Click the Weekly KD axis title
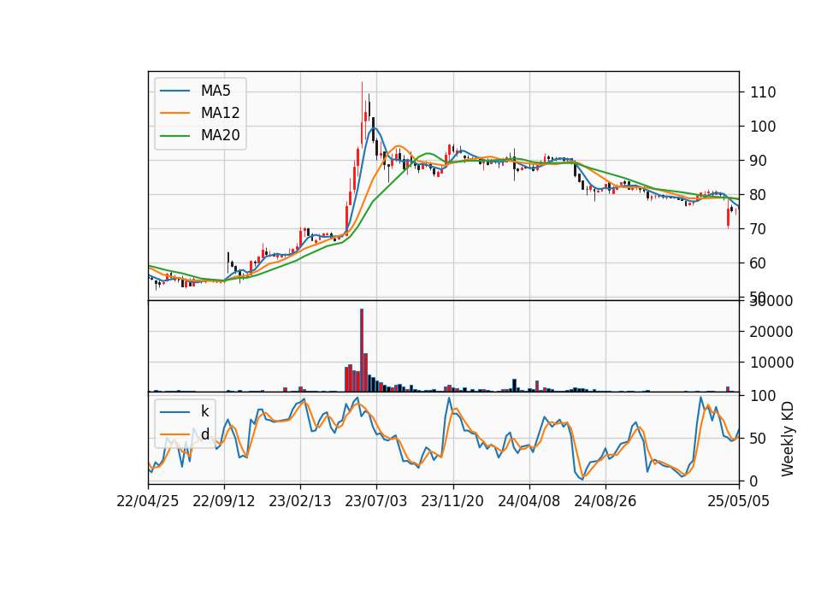 coord(788,440)
